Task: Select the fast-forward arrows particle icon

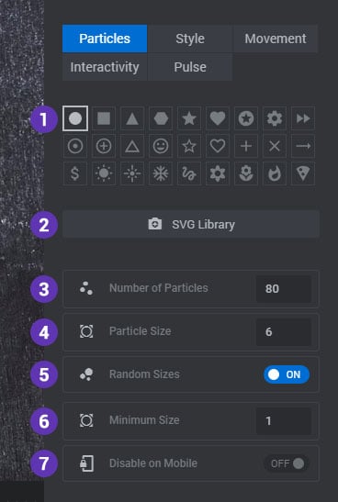Action: point(303,118)
